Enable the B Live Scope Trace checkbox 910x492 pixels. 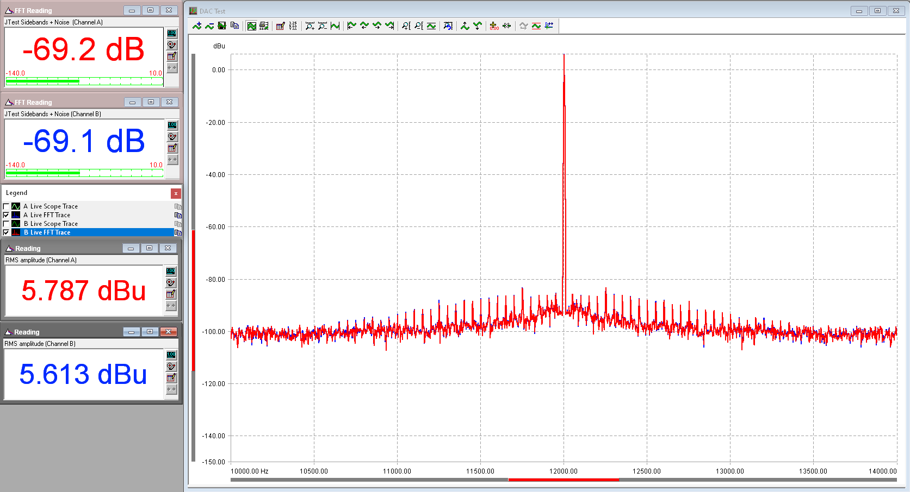pos(7,224)
